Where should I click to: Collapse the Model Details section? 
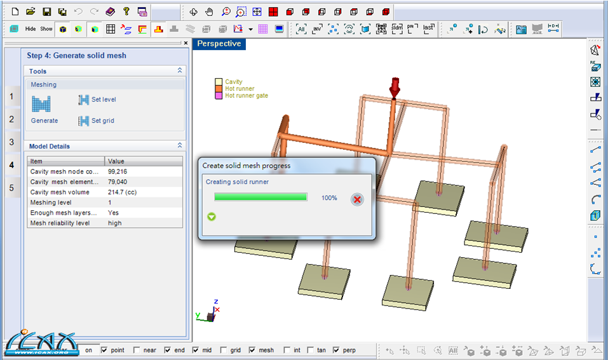(x=180, y=146)
